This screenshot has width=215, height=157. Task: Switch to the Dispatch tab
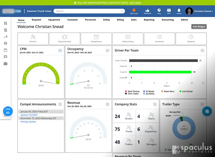click(36, 20)
